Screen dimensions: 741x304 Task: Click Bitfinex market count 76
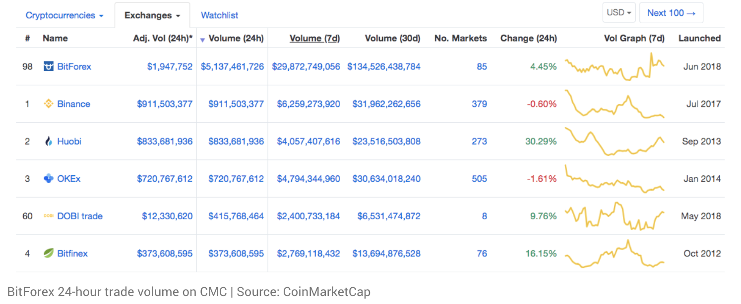point(482,253)
